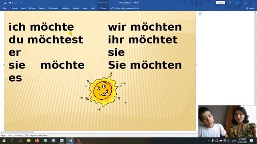Open the Action Center notifications icon
The height and width of the screenshot is (144, 257).
click(x=252, y=140)
